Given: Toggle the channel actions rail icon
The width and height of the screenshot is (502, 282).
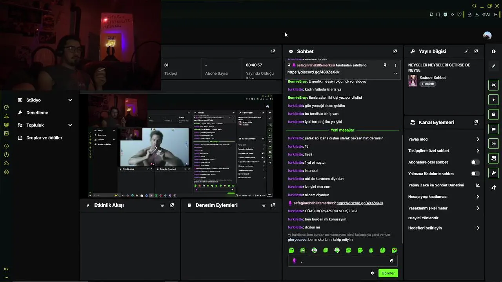Looking at the screenshot, I should pos(493,158).
